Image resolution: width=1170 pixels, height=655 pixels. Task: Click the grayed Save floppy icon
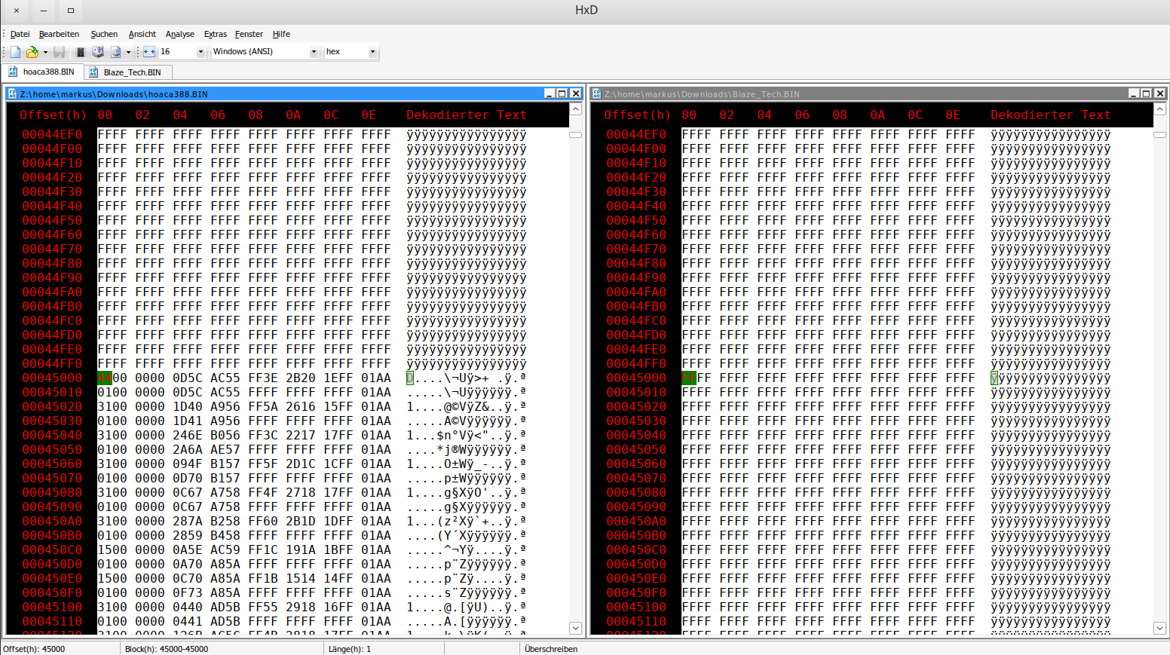coord(59,52)
